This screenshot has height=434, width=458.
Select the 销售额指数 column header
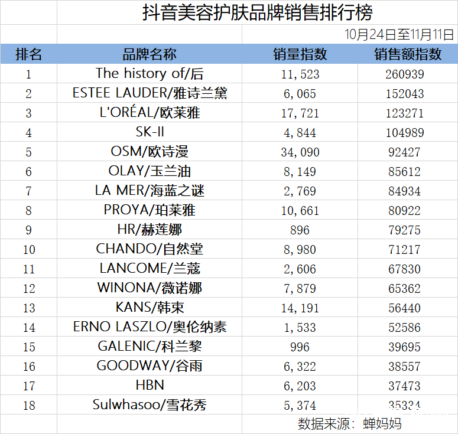click(408, 54)
